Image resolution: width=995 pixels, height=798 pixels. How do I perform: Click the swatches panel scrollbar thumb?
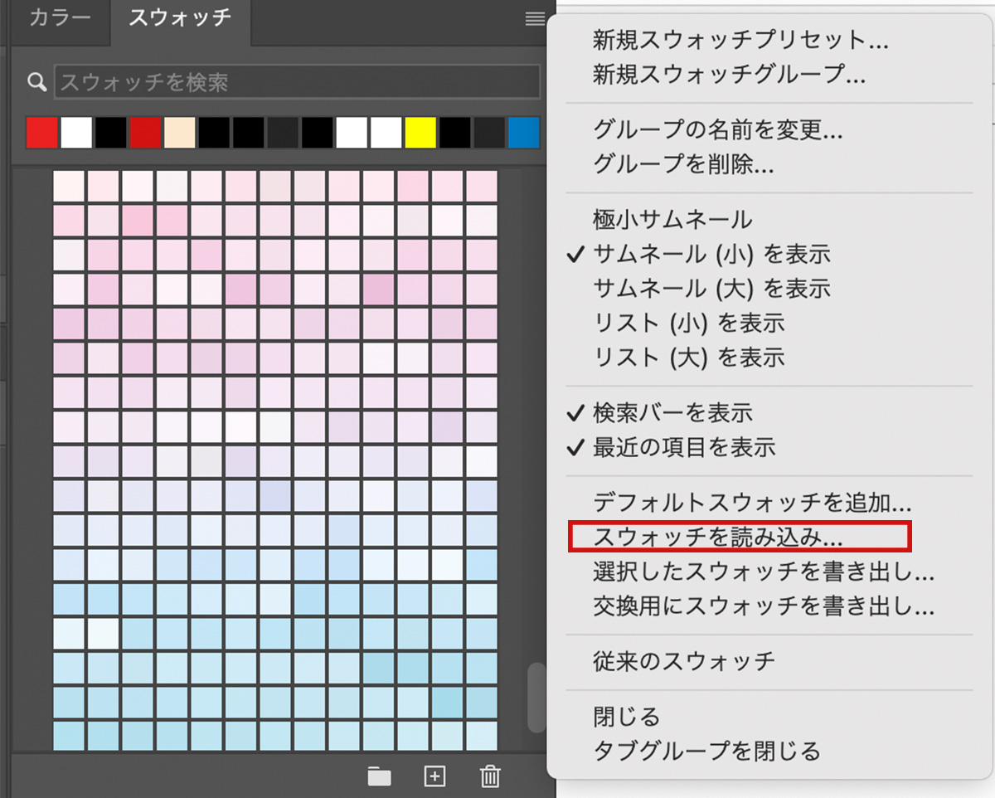point(537,697)
